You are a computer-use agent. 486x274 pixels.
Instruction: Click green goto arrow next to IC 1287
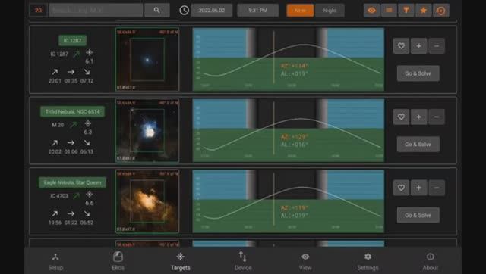click(76, 54)
